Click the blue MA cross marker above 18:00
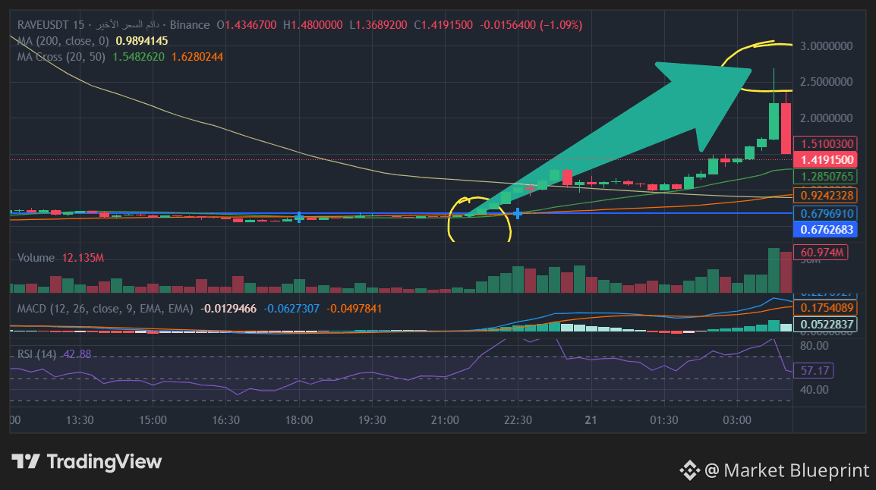Viewport: 876px width, 490px height. click(299, 217)
